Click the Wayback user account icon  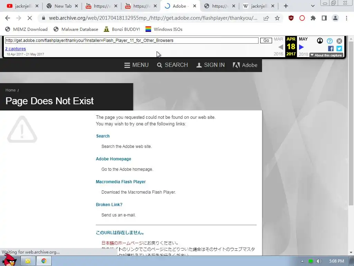tap(320, 41)
